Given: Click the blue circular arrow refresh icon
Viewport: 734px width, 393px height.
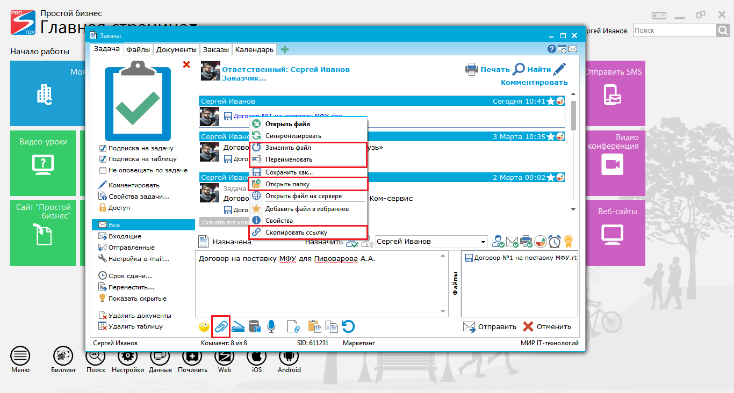Looking at the screenshot, I should coord(348,326).
